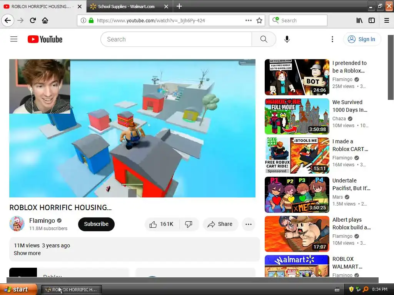Click 'We Survived 1000 Days In...' title
The image size is (394, 295).
click(349, 106)
